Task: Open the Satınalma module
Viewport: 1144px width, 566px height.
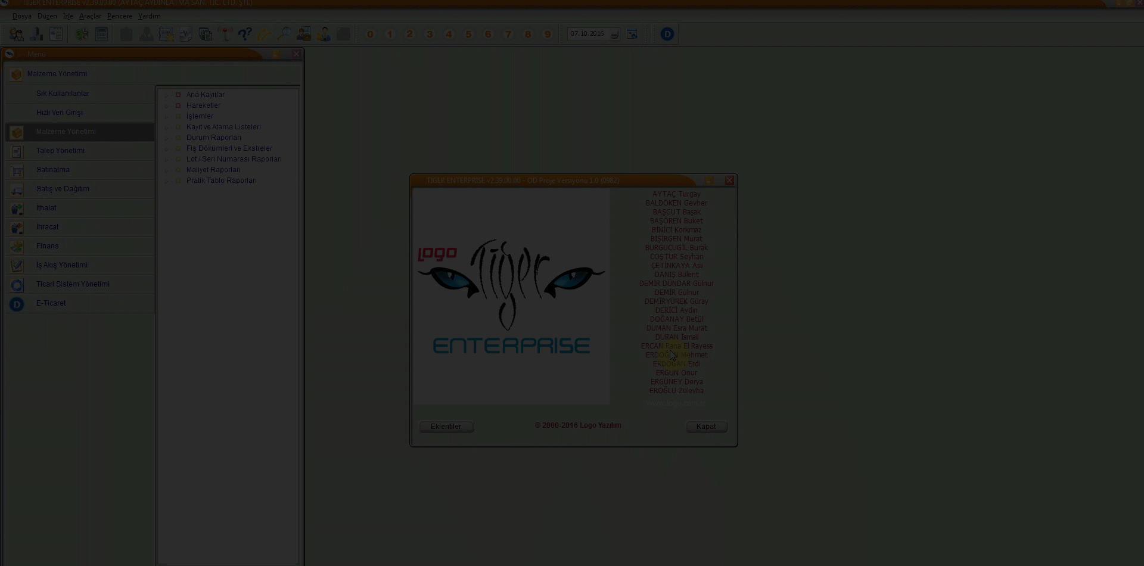Action: [80, 170]
